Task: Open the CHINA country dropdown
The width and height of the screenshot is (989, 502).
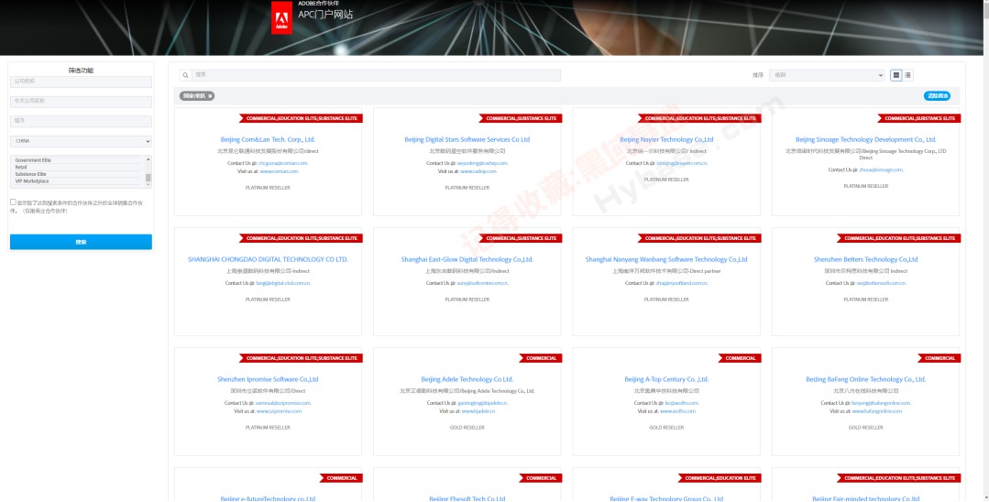Action: click(81, 141)
